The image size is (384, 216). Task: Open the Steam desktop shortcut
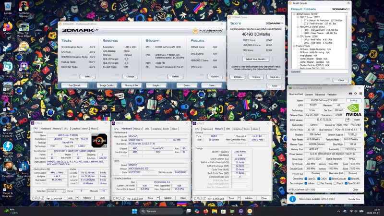[x=8, y=48]
